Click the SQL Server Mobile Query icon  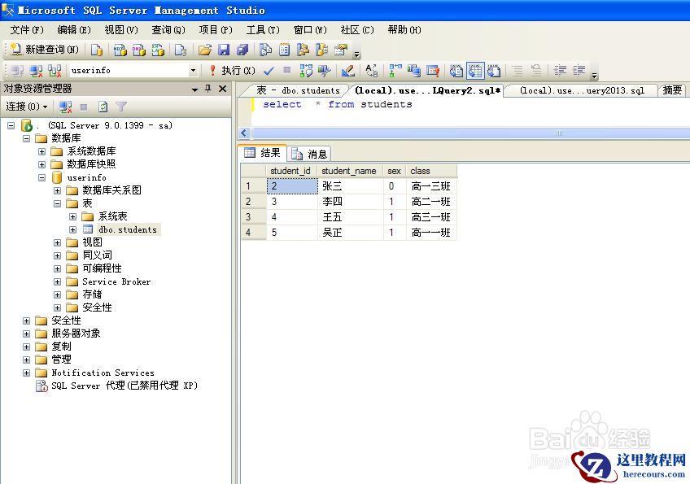180,50
